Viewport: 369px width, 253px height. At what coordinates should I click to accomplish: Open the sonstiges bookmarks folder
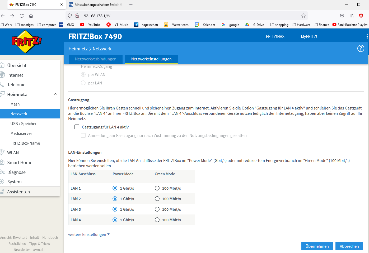click(x=25, y=25)
